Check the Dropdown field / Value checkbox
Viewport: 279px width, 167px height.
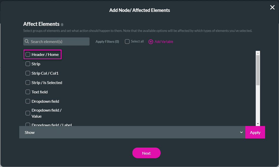click(28, 113)
